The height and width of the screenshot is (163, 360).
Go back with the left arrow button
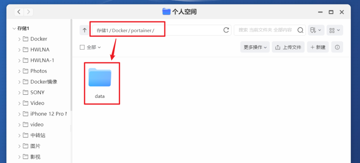pyautogui.click(x=19, y=12)
